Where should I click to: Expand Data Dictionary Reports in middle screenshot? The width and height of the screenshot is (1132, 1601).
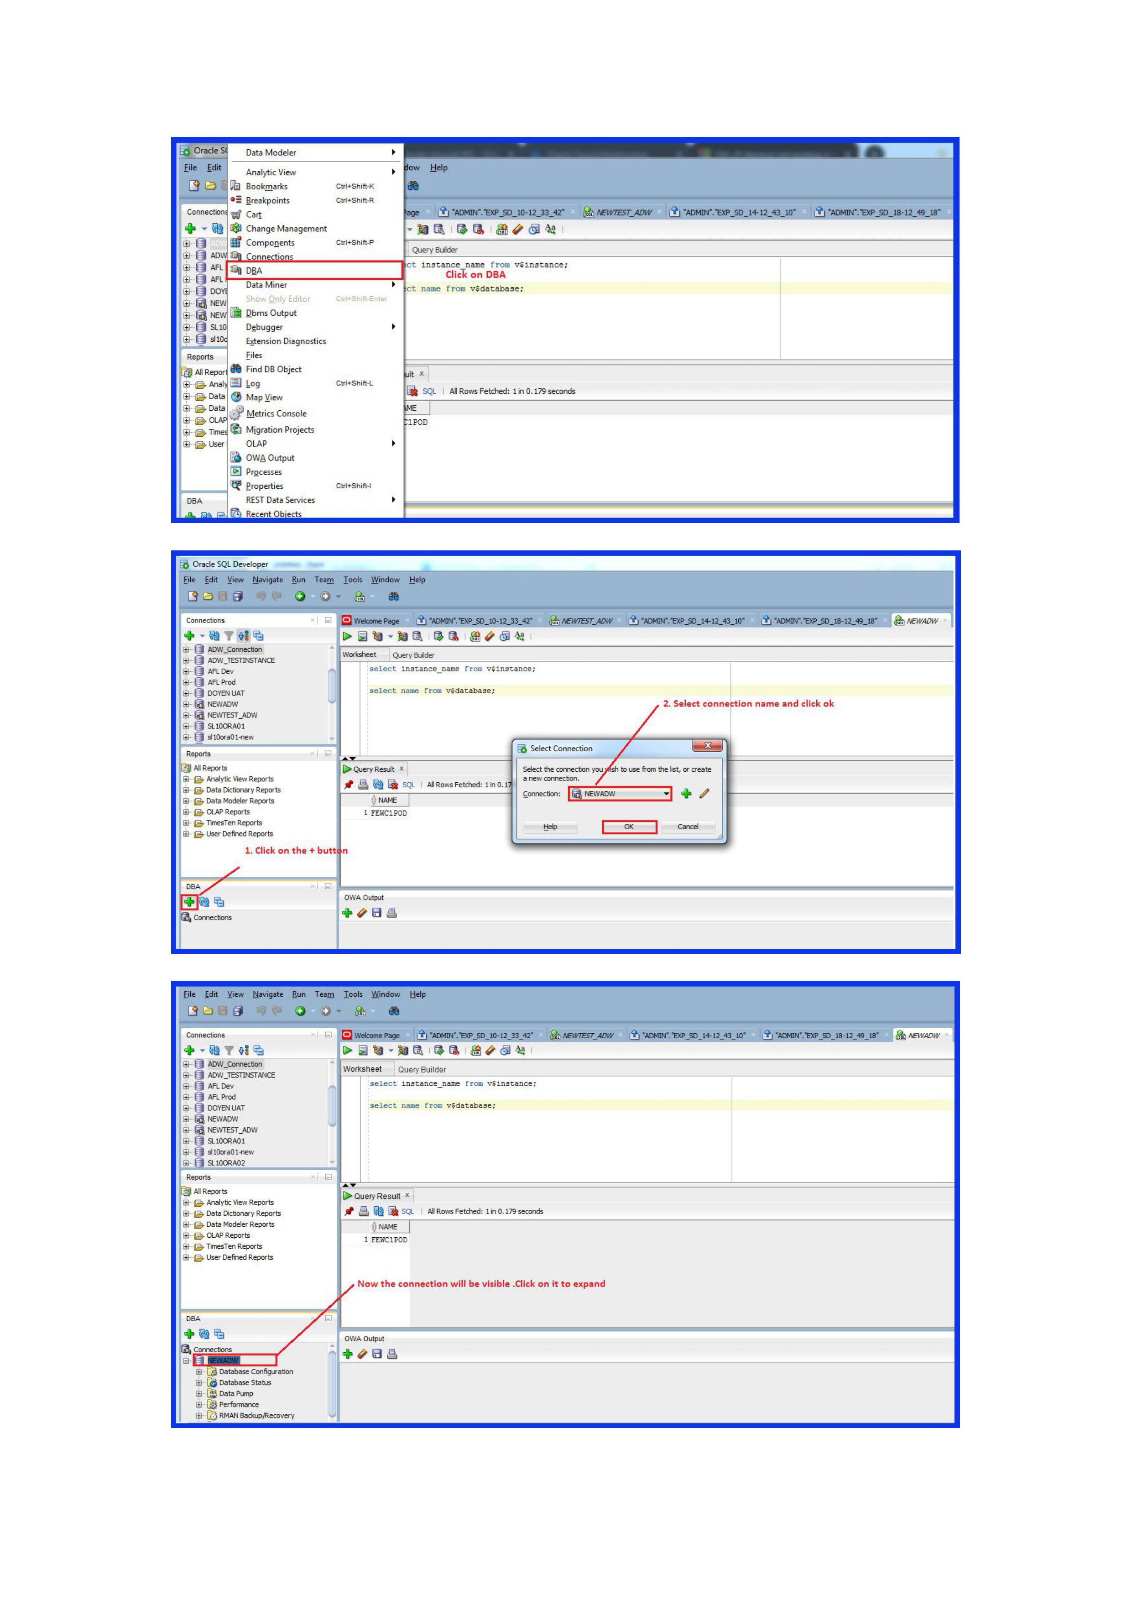click(x=186, y=790)
